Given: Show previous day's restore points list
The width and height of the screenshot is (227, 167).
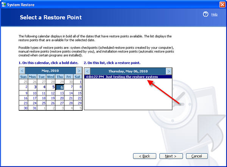Looking at the screenshot, I should pyautogui.click(x=87, y=71).
